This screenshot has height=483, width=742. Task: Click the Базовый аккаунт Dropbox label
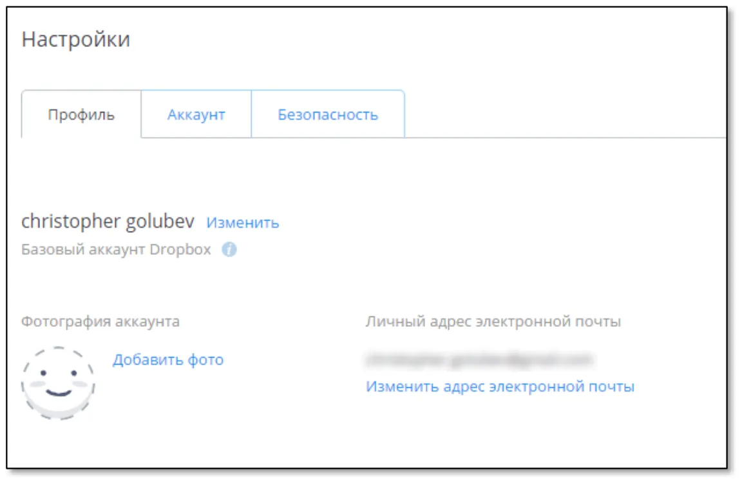pyautogui.click(x=116, y=249)
